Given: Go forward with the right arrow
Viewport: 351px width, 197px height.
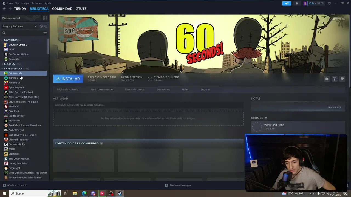Looking at the screenshot, I should [x=10, y=9].
